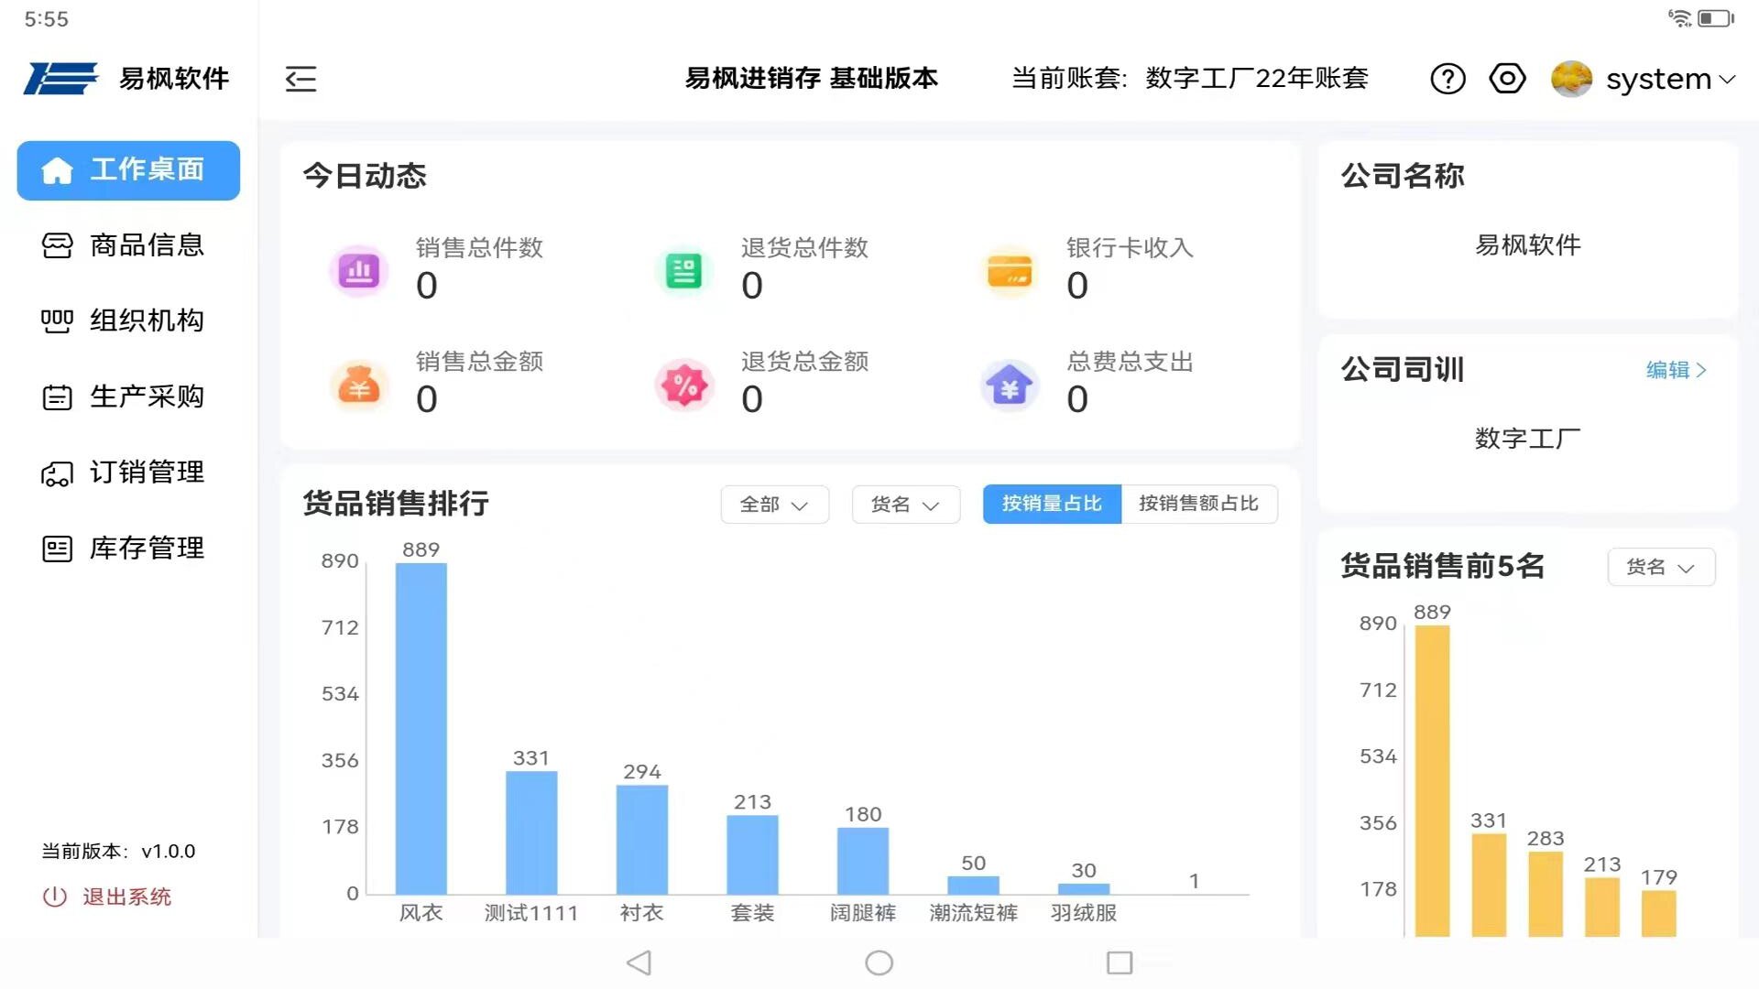Click the purple house total expense icon

pyautogui.click(x=1009, y=386)
